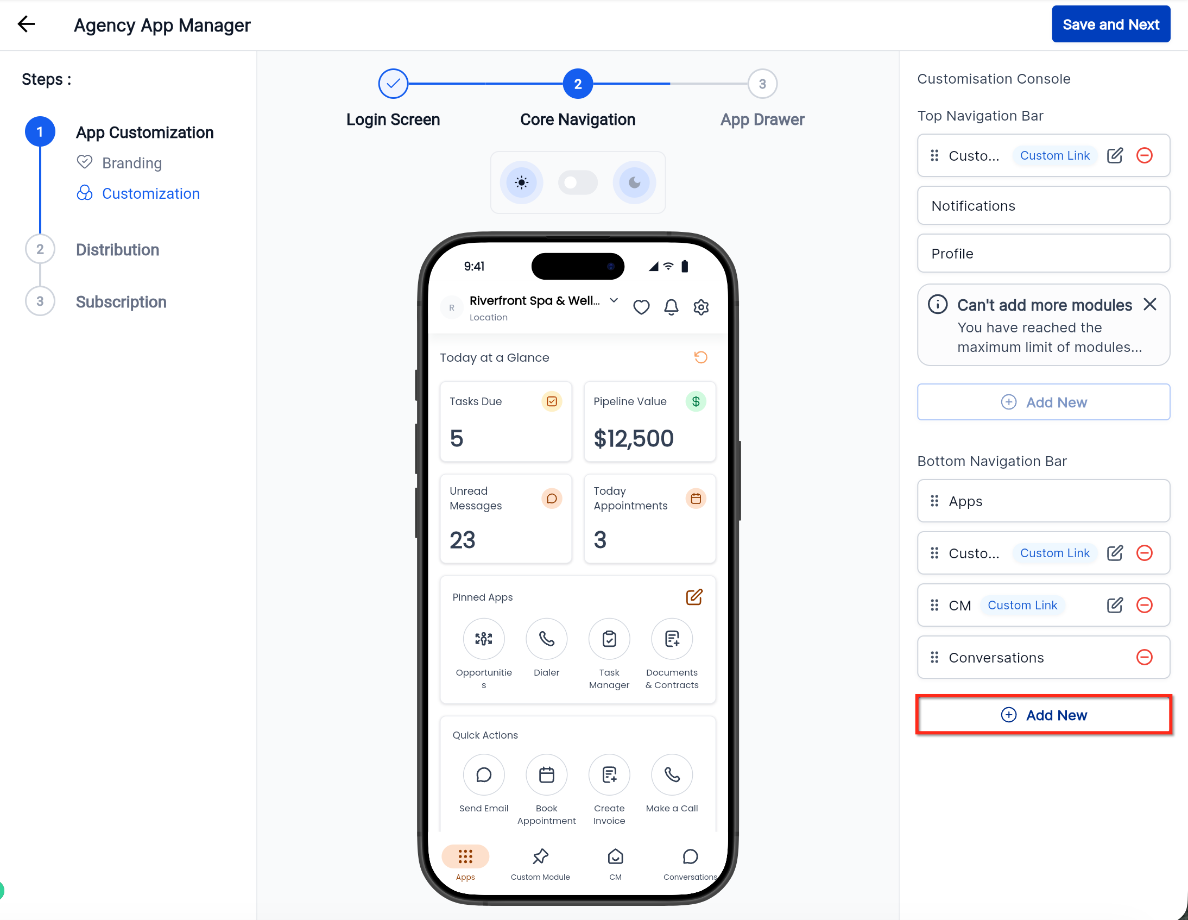Open the gear settings icon in phone
1188x920 pixels.
click(701, 307)
